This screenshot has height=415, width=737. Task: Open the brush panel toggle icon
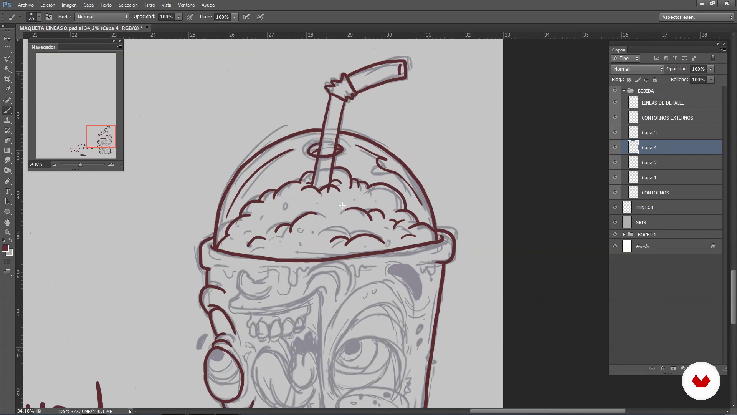(x=49, y=17)
